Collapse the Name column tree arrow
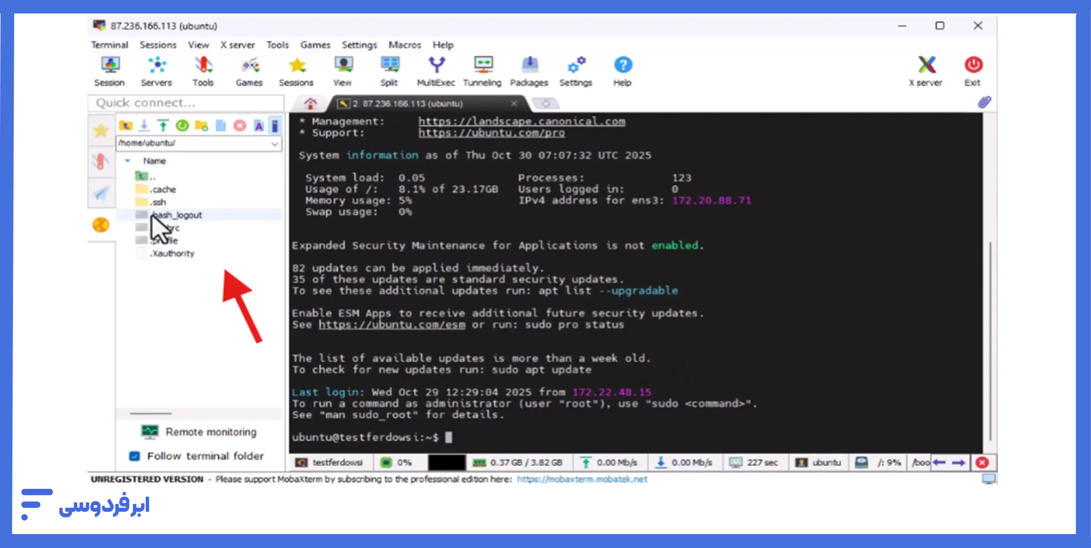The image size is (1091, 548). (x=127, y=161)
